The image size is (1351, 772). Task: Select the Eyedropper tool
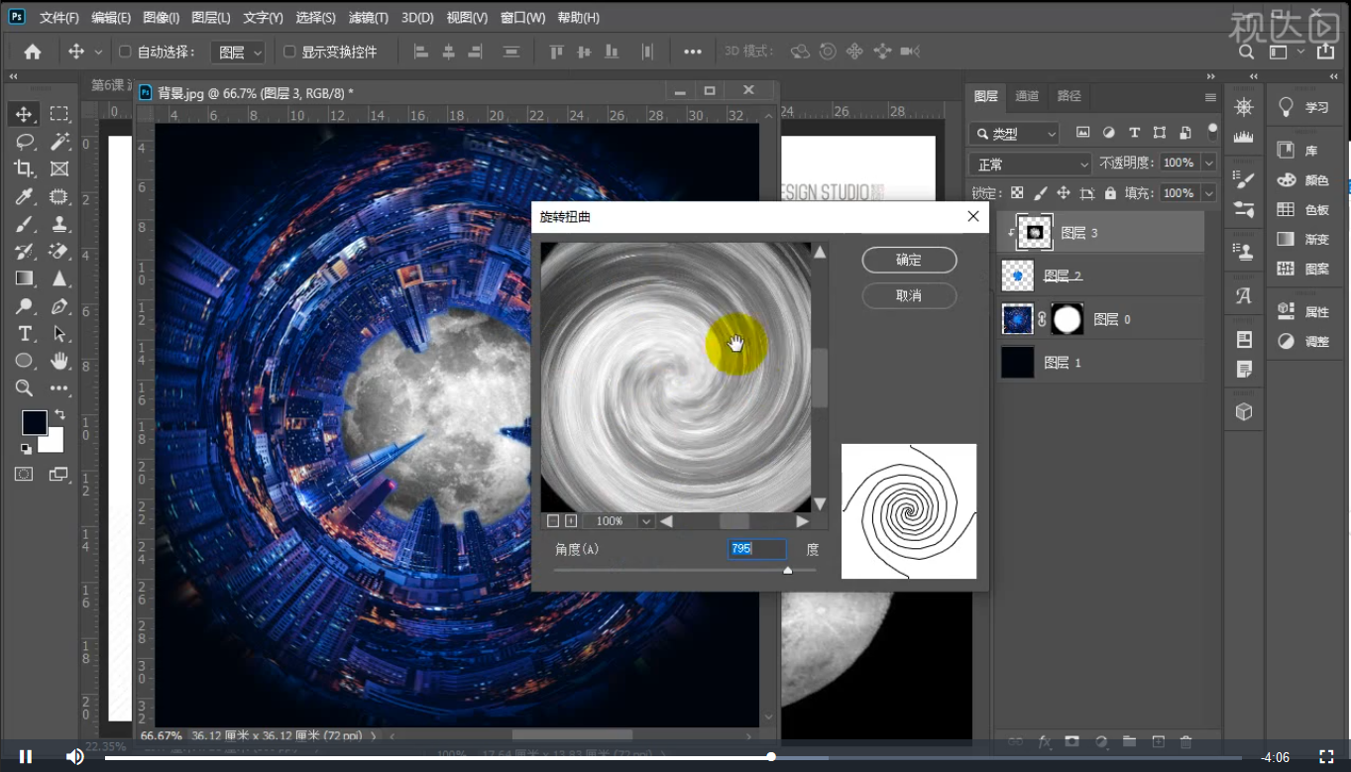pos(25,196)
